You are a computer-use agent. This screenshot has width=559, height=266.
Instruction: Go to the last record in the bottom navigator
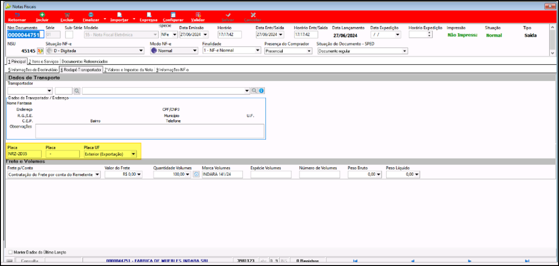click(x=527, y=261)
